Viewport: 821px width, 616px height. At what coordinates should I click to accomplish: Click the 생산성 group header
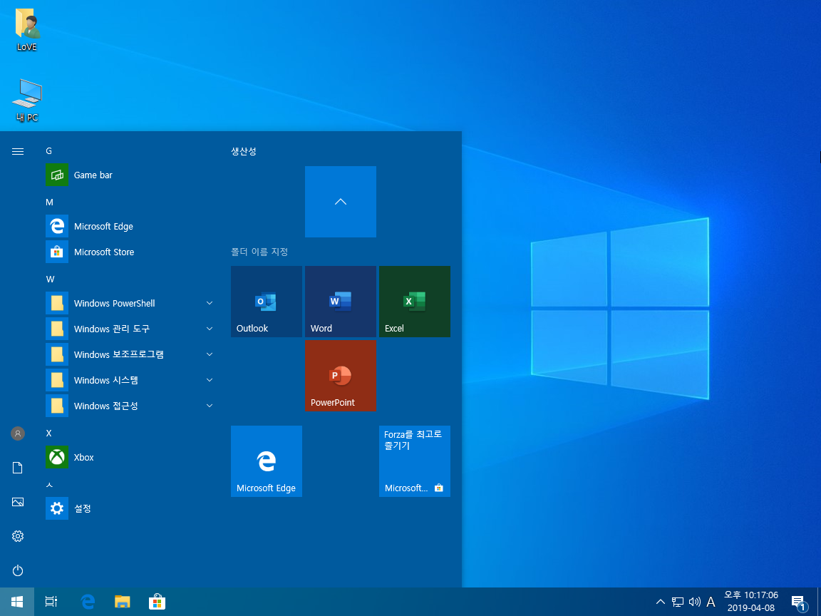(x=244, y=151)
